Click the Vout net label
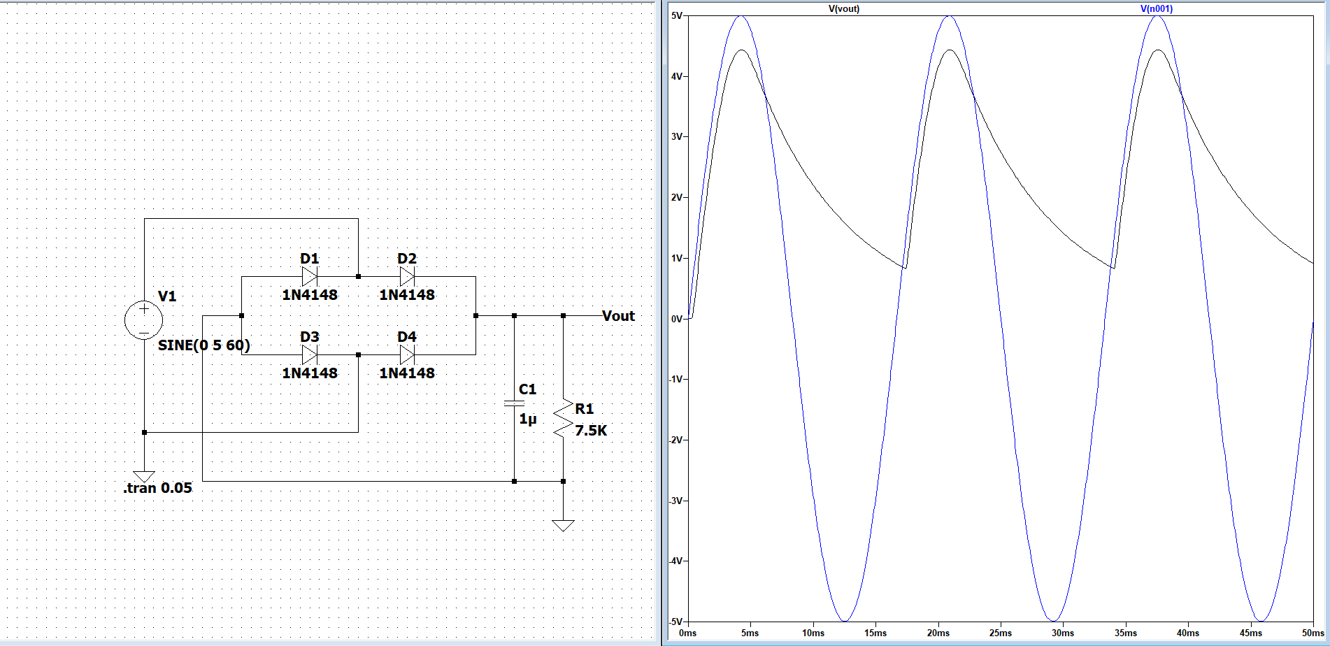The image size is (1330, 646). coord(617,316)
